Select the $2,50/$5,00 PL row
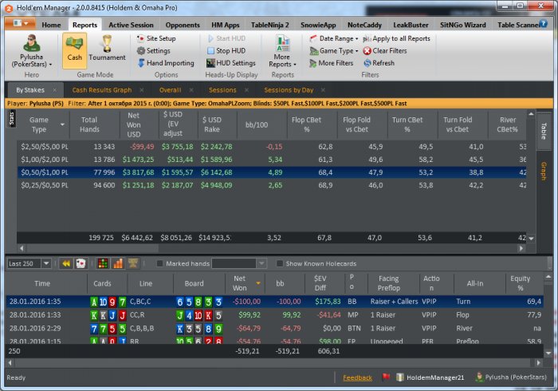Screen dimensions: 558x391 pyautogui.click(x=271, y=147)
